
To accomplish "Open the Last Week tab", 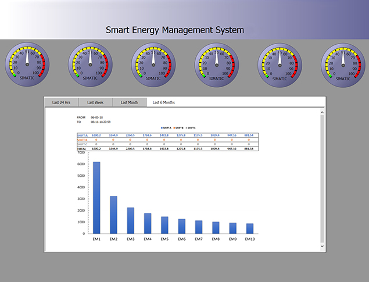I will click(x=95, y=102).
